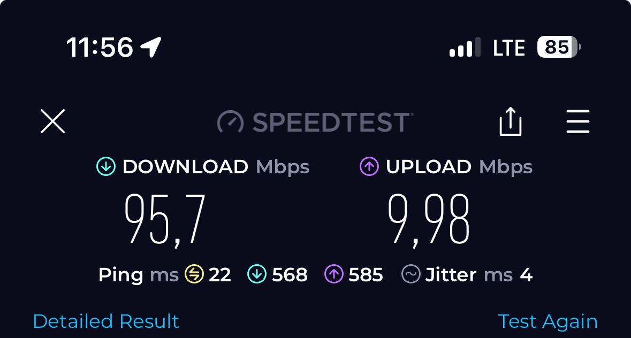The image size is (631, 338).
Task: Tap the yellow idle ping icon
Action: click(194, 274)
